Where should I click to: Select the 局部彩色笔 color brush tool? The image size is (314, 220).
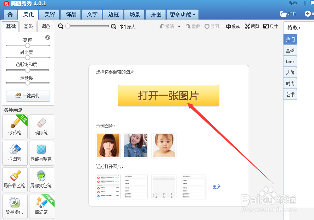(15, 180)
